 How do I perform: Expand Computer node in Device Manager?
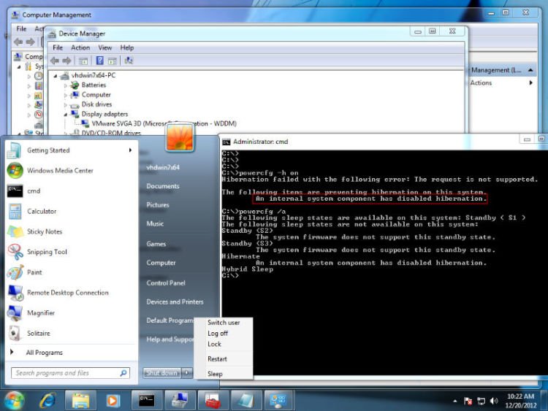tap(65, 95)
